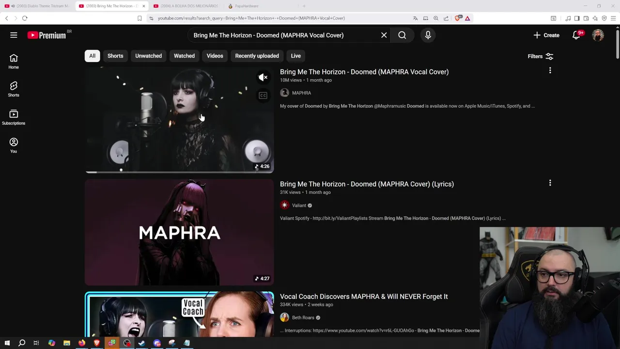Select the Unwatched filter chip
620x349 pixels.
click(148, 56)
